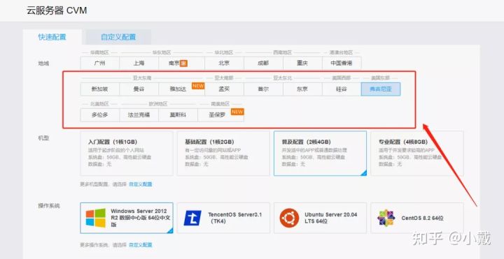Click the 操作系统 row label
This screenshot has width=504, height=259.
click(x=49, y=206)
